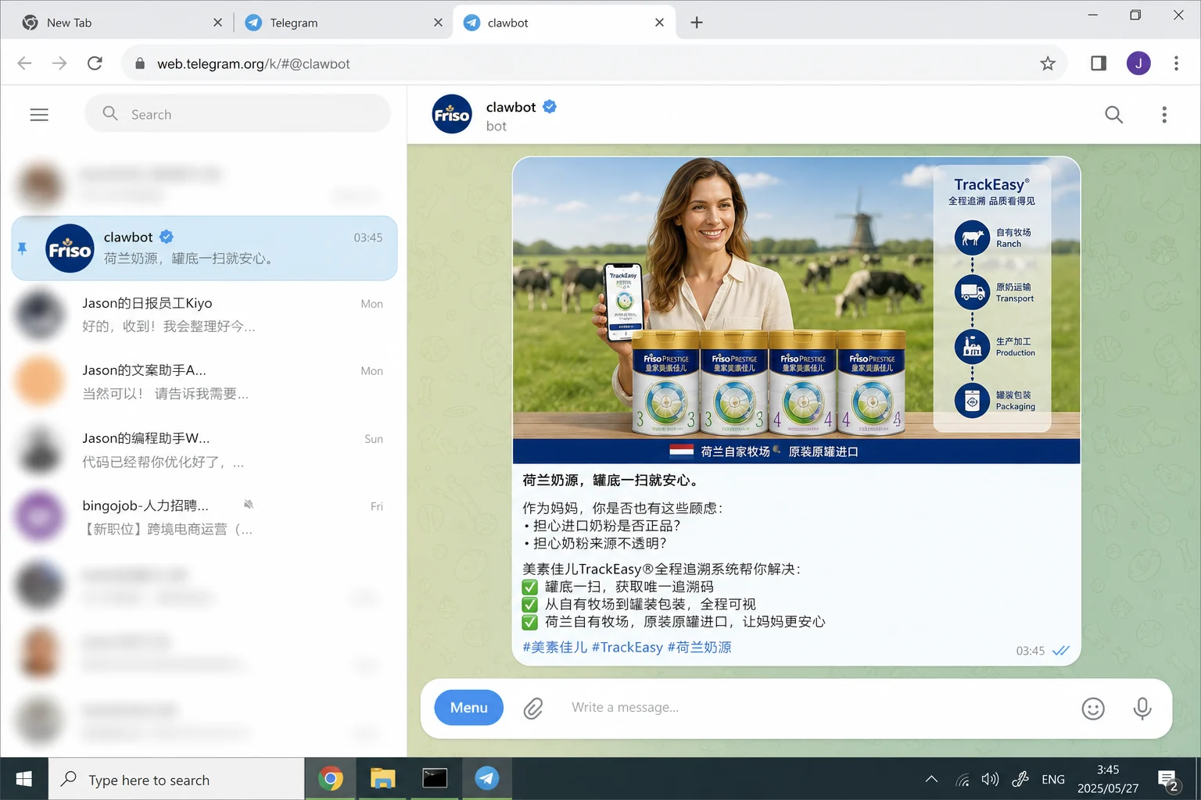Attach a file with paperclip icon
This screenshot has width=1201, height=800.
(x=533, y=708)
